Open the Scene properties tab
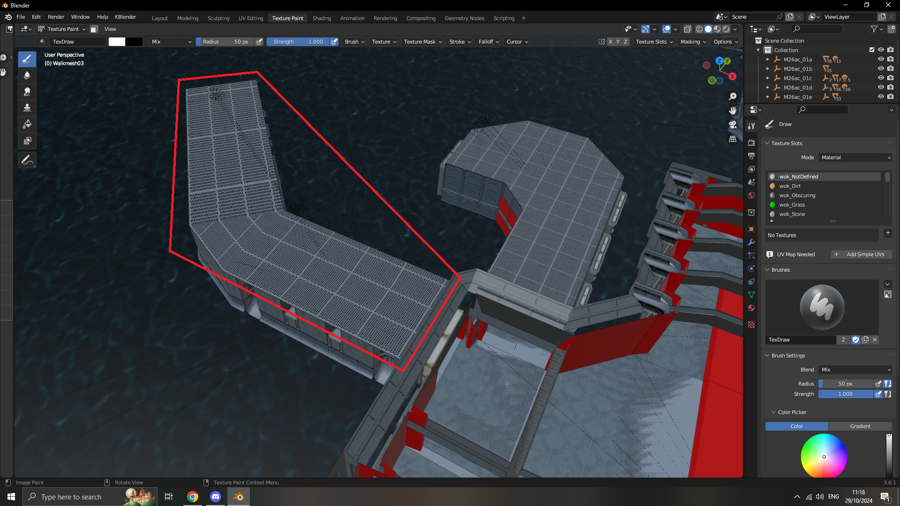Viewport: 900px width, 506px height. click(751, 182)
